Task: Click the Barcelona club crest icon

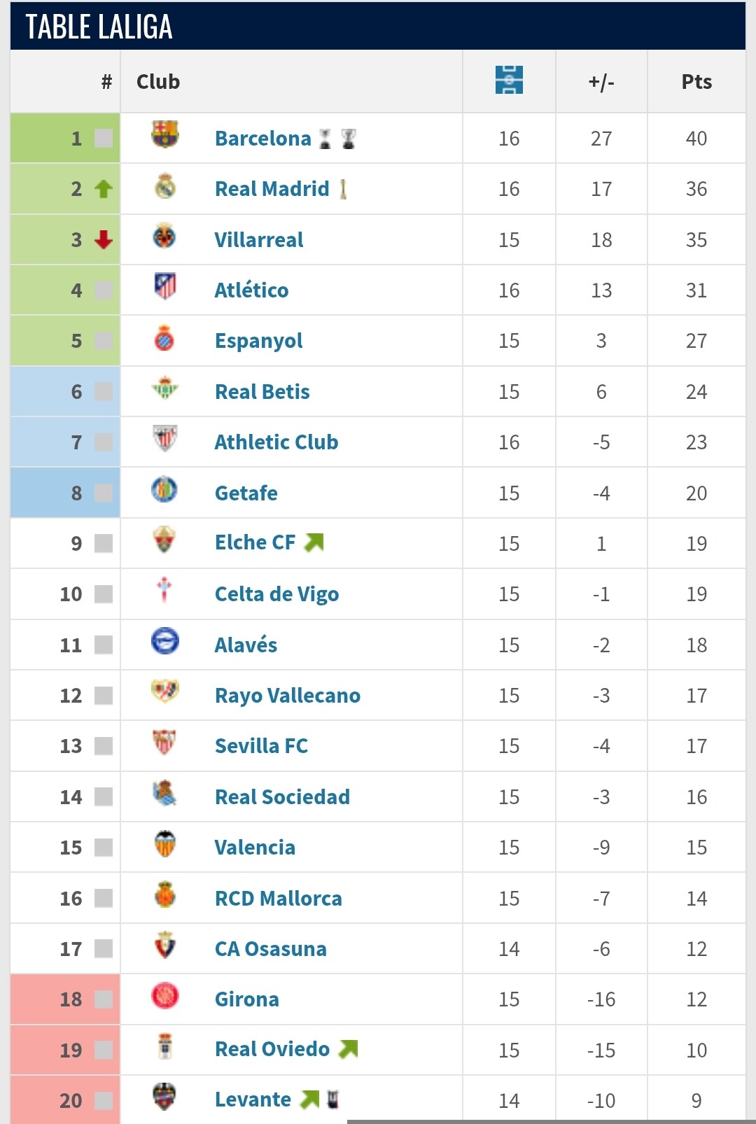Action: pos(165,134)
